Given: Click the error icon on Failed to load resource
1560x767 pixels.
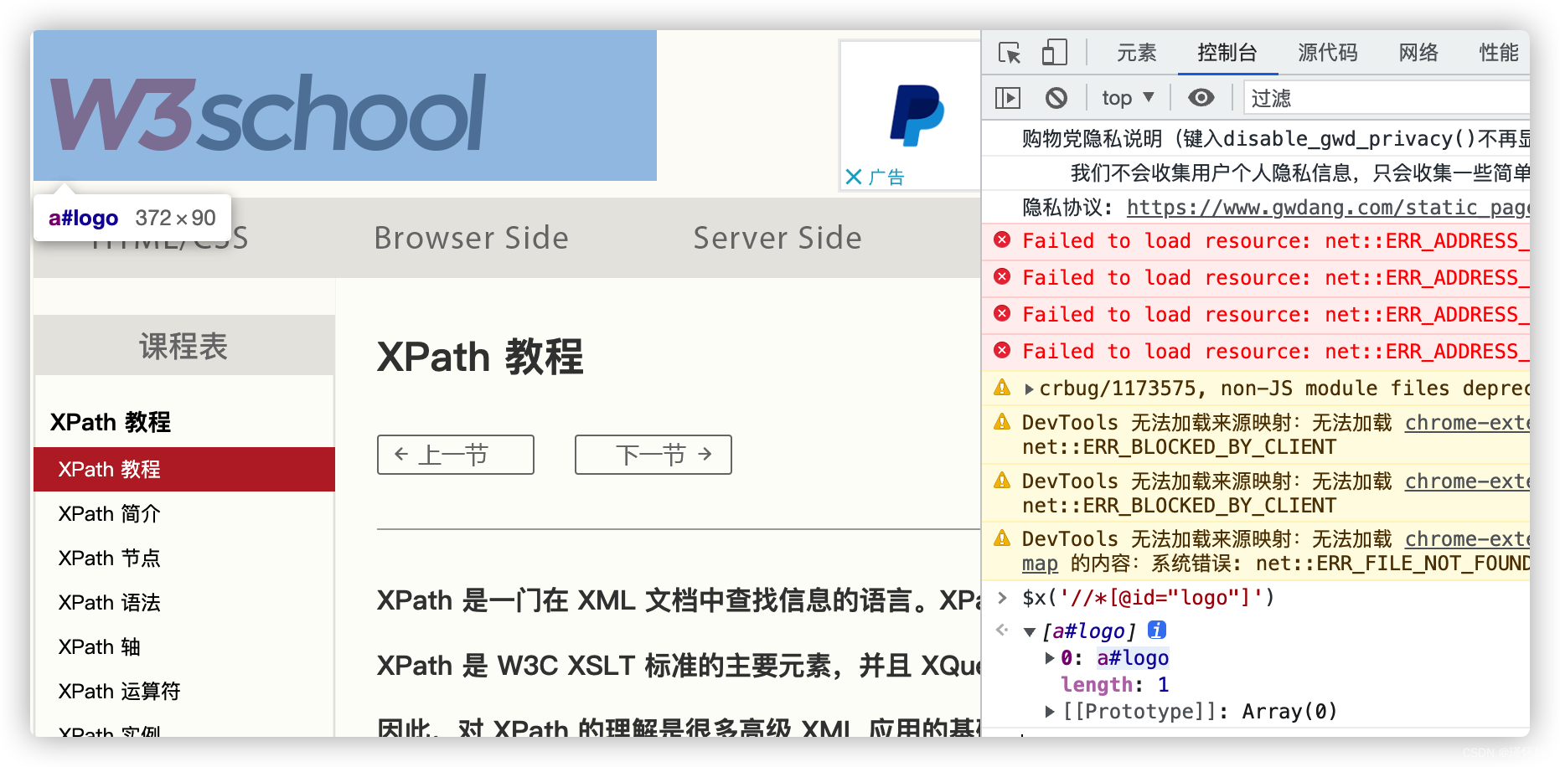Looking at the screenshot, I should [1002, 241].
